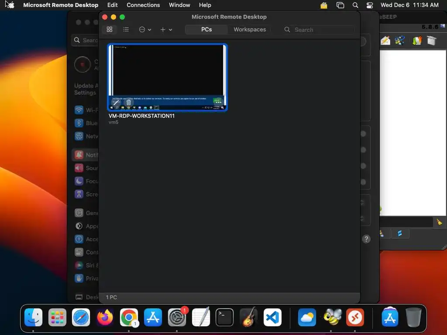The image size is (447, 335).
Task: Open Network in System Settings sidebar
Action: [x=86, y=136]
